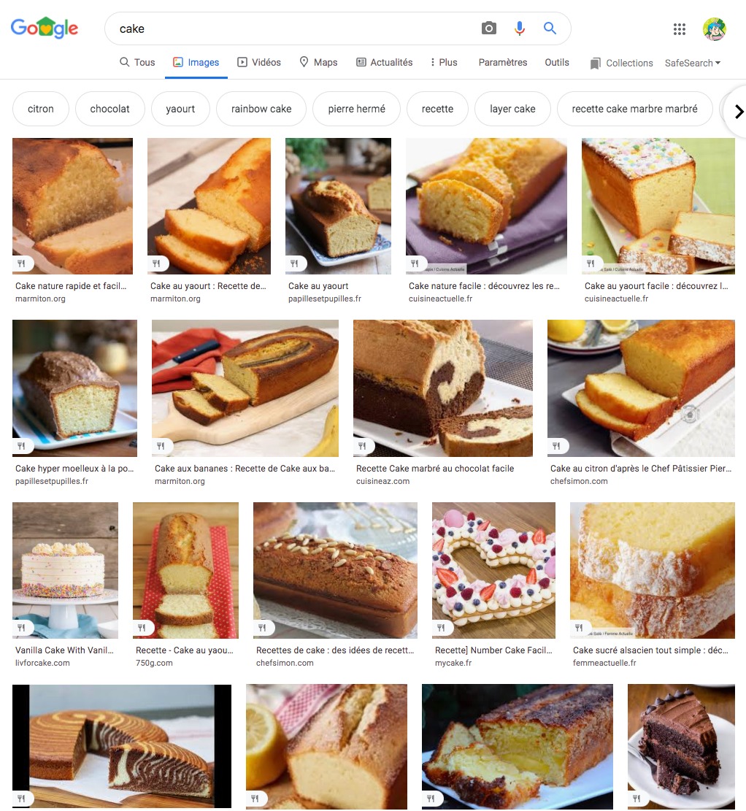
Task: Switch to the Vidéos tab
Action: click(x=258, y=63)
